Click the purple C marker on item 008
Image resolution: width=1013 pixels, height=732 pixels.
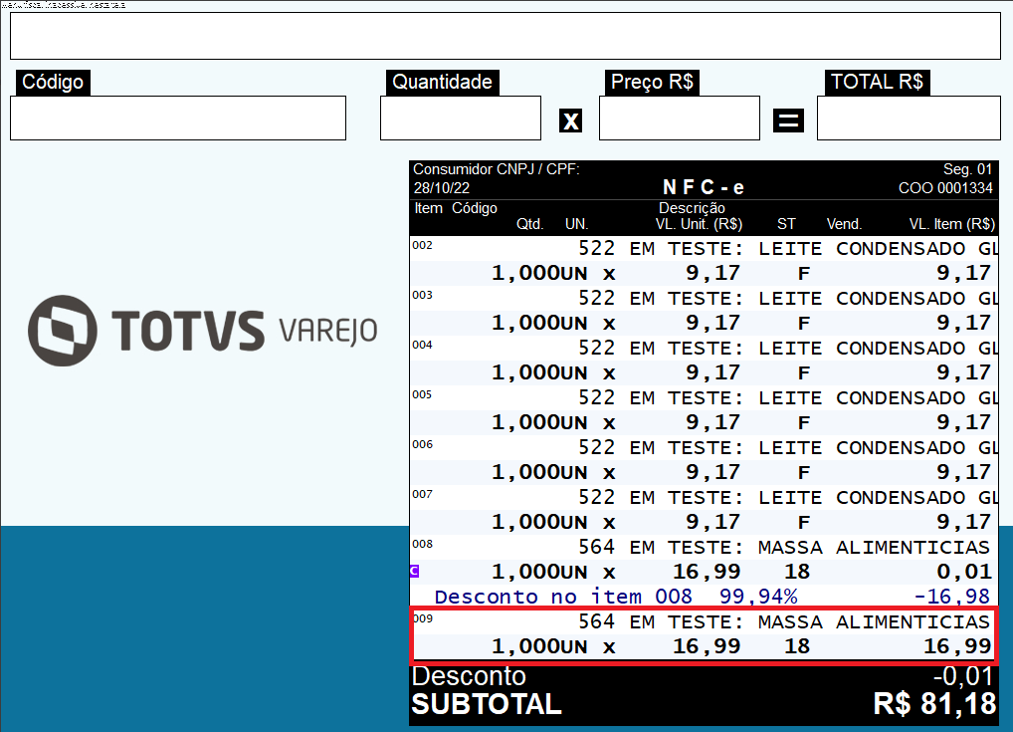coord(415,571)
